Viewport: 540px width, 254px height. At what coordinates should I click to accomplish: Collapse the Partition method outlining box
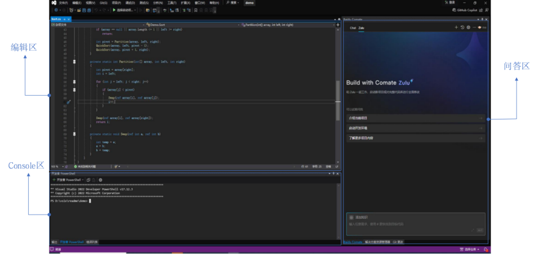coord(74,61)
